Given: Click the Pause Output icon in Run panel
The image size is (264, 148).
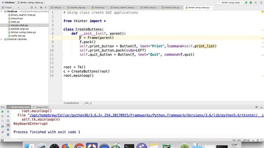Looking at the screenshot, I should click(x=2, y=121).
